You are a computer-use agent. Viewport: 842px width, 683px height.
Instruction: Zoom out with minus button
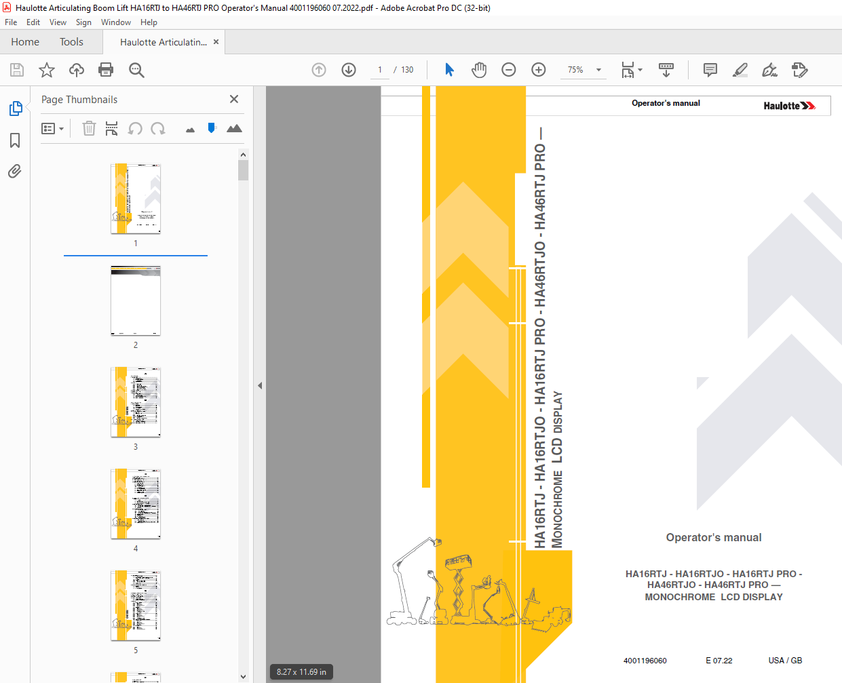[509, 70]
